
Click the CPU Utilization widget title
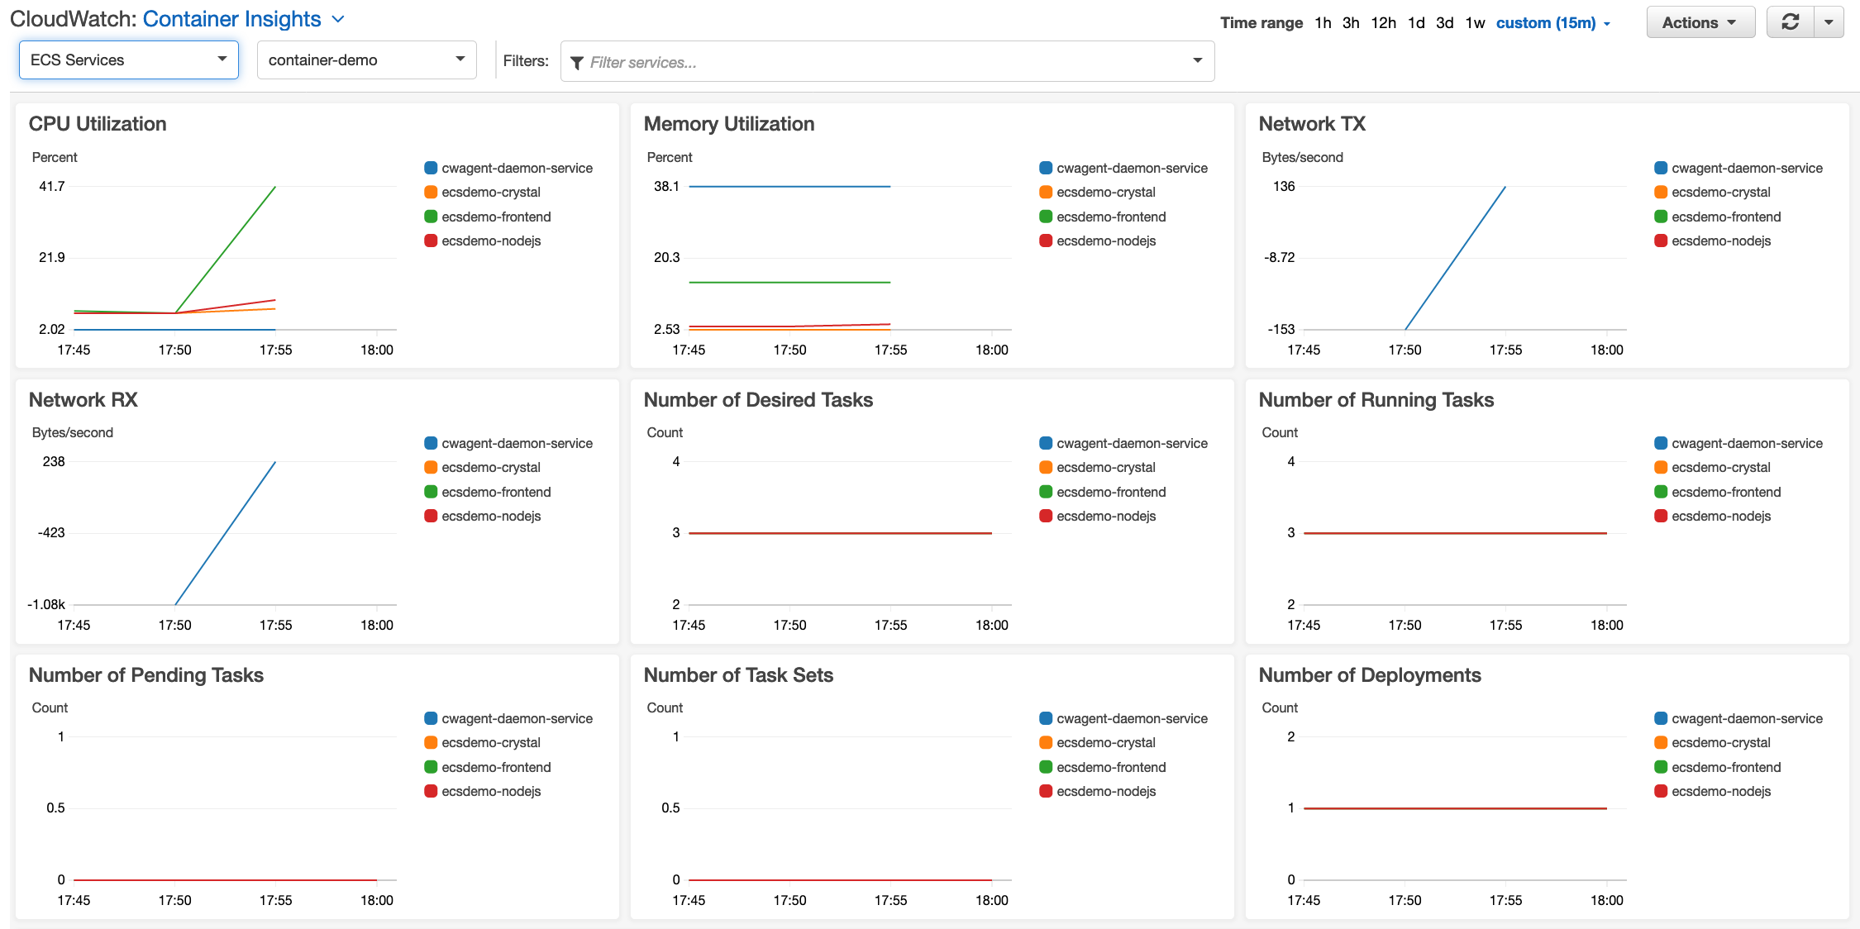click(x=98, y=124)
